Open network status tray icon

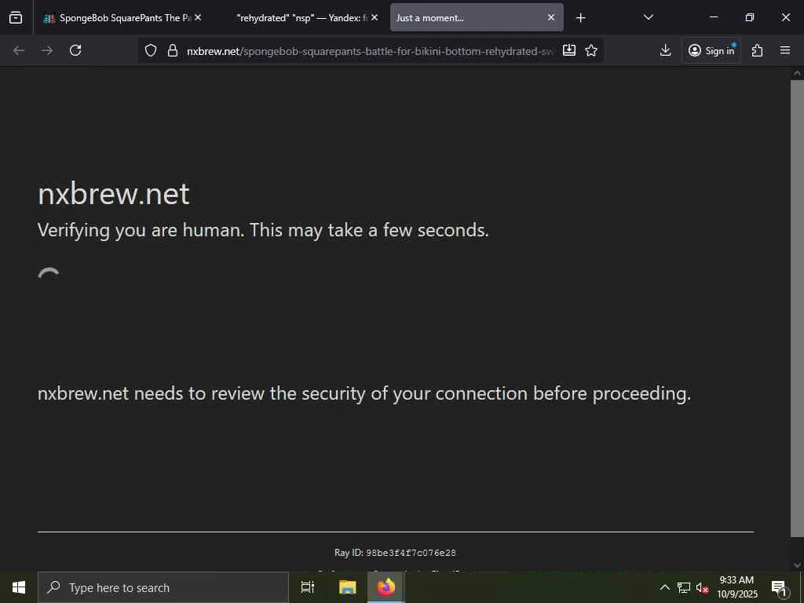[x=684, y=587]
